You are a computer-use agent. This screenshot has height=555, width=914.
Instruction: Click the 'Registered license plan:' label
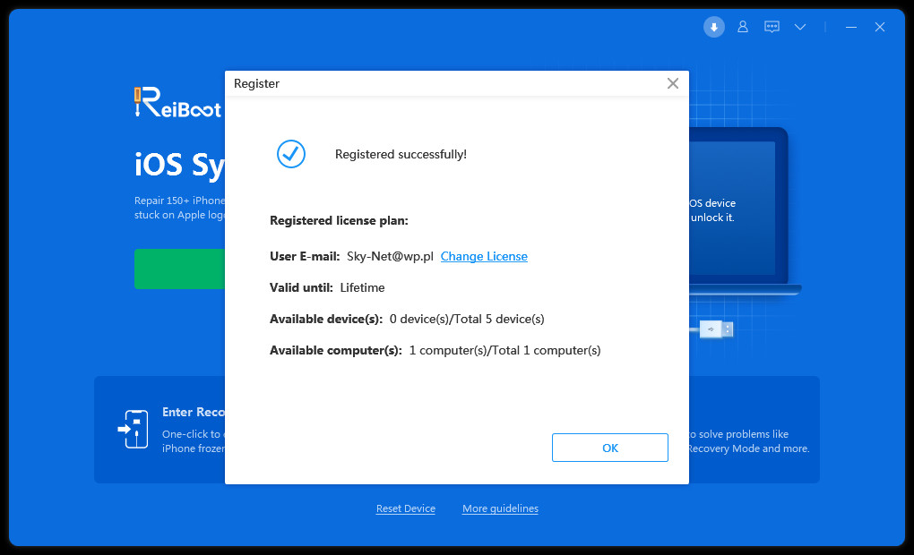(x=339, y=221)
